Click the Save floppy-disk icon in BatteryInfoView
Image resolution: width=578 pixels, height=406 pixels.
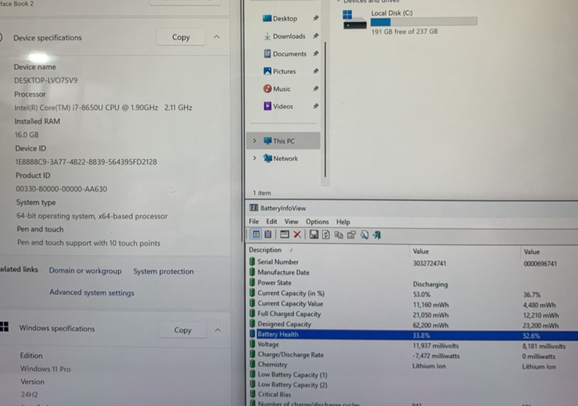pyautogui.click(x=314, y=234)
